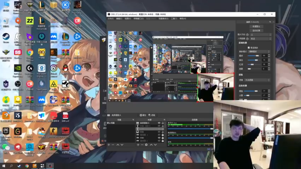
Task: Select the WeChat desktop icon
Action: (x=6, y=149)
